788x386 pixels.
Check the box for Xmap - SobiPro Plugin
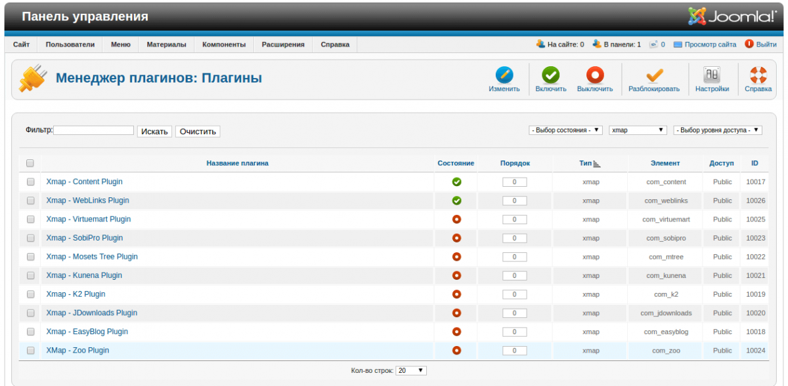(x=30, y=238)
